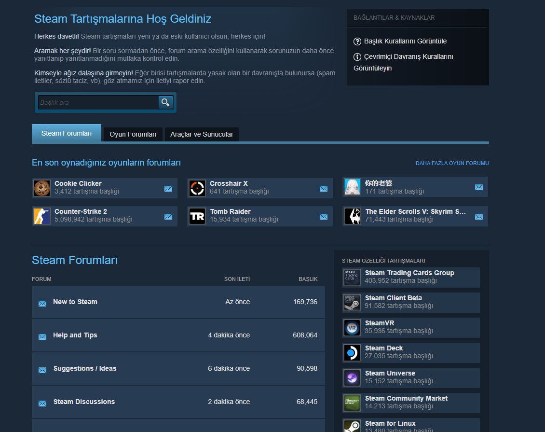Image resolution: width=545 pixels, height=432 pixels.
Task: Click the '6 dakika önce' last post text
Action: [x=229, y=368]
